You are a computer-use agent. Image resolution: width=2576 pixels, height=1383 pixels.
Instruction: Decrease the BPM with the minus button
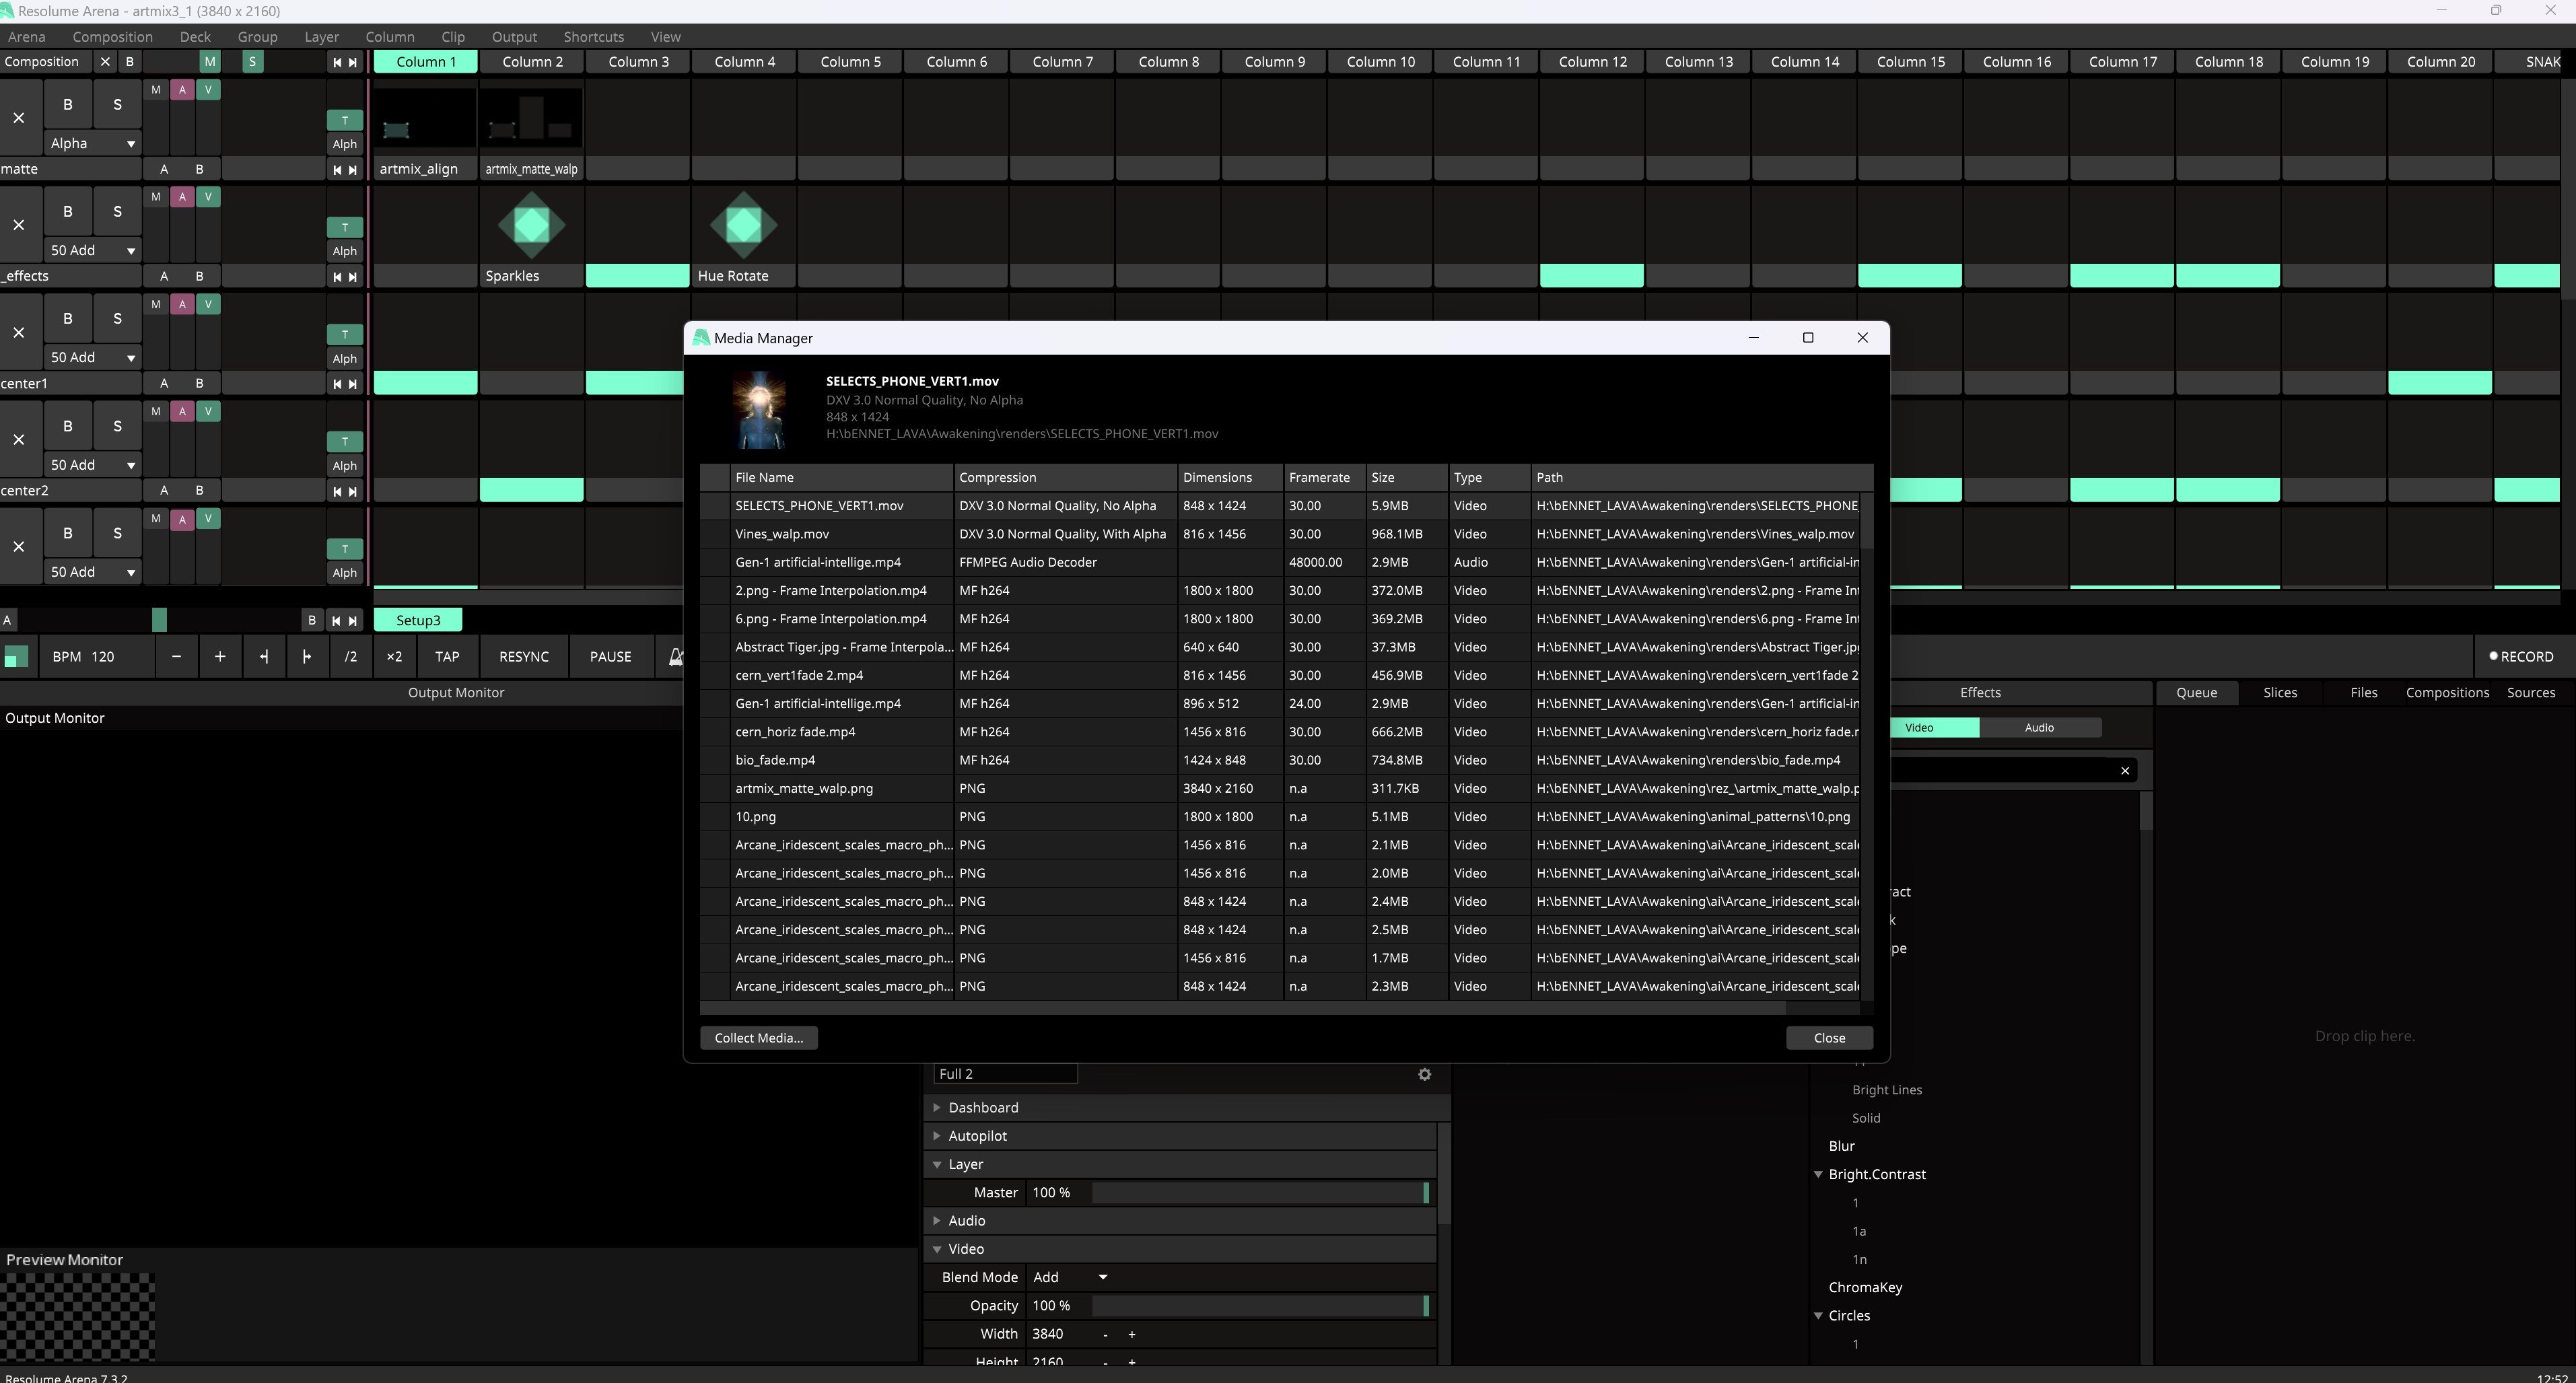(x=176, y=657)
